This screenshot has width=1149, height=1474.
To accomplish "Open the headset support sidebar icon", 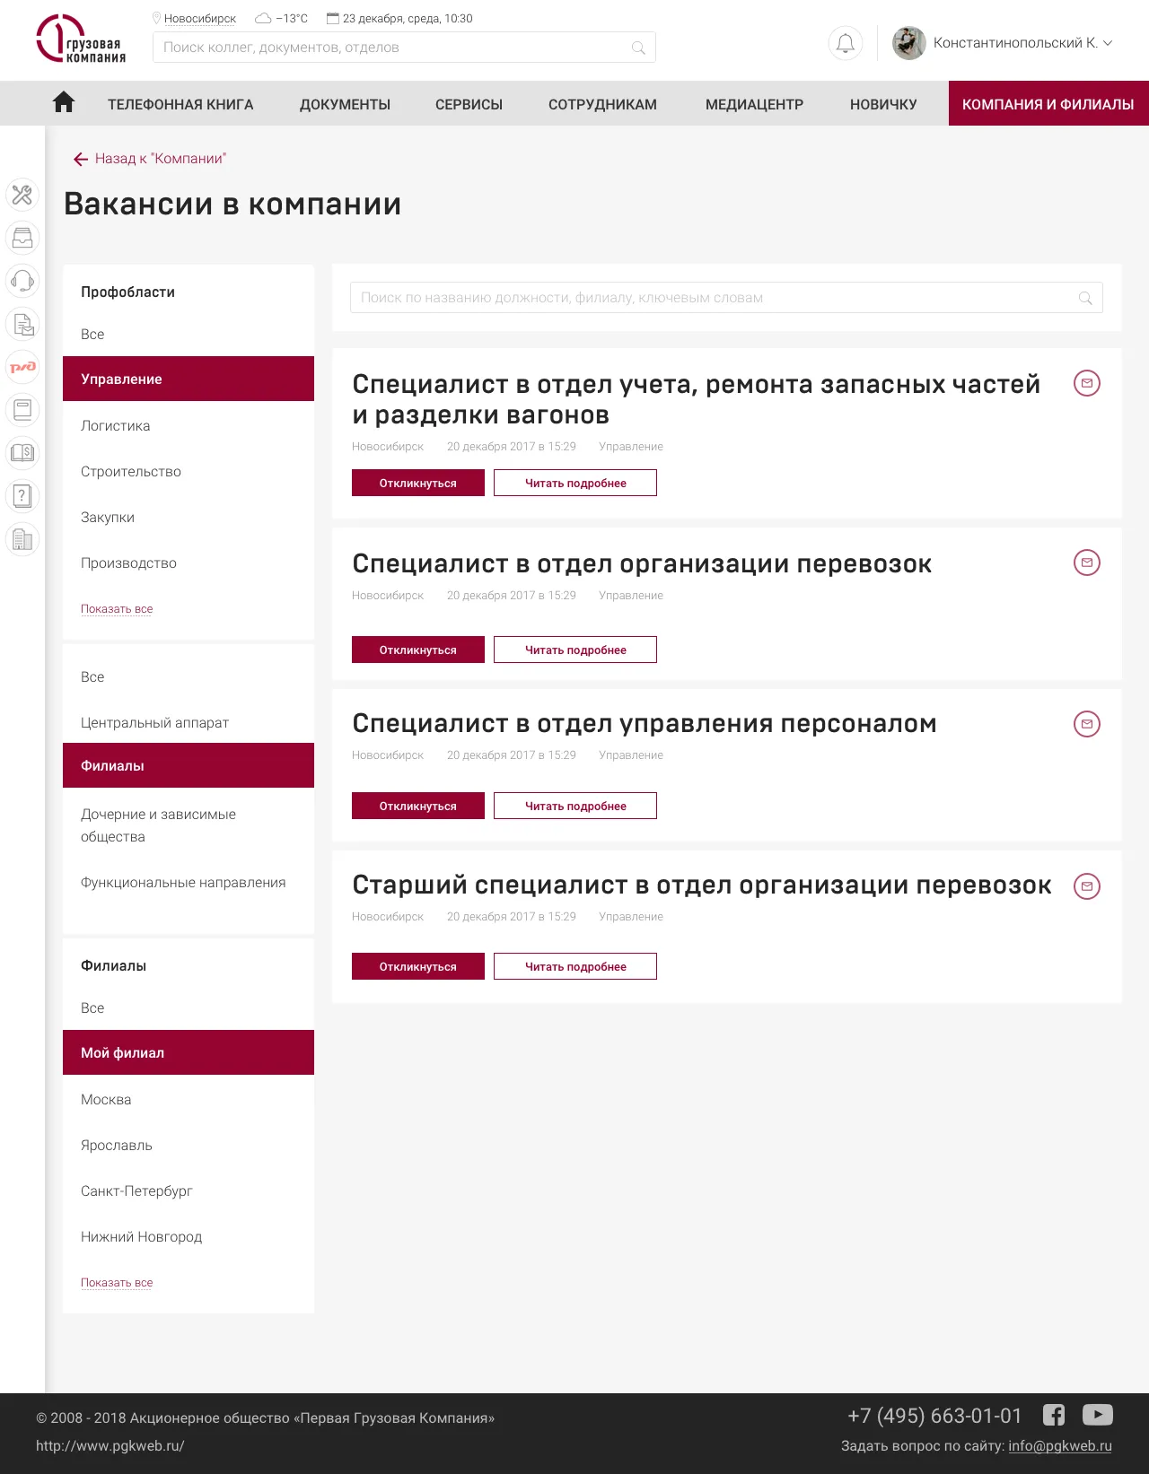I will 22,281.
